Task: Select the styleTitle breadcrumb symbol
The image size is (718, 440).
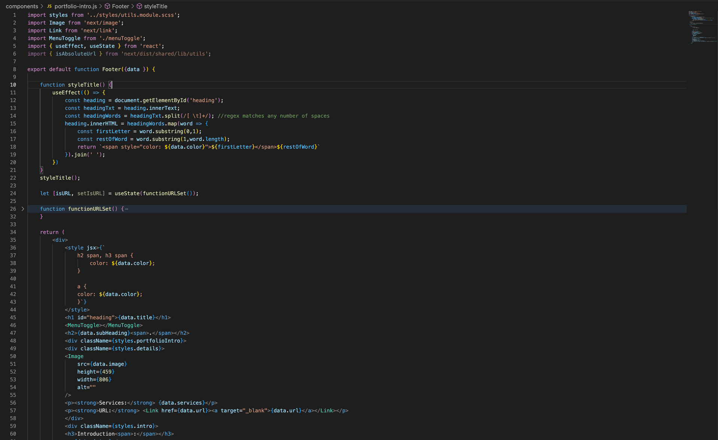Action: tap(156, 6)
